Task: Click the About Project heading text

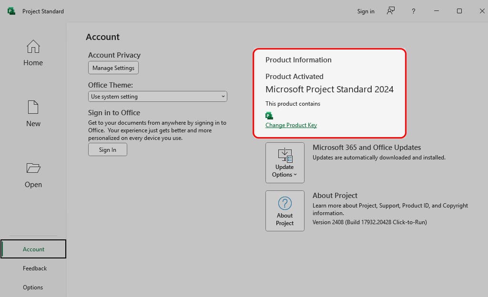Action: point(335,196)
